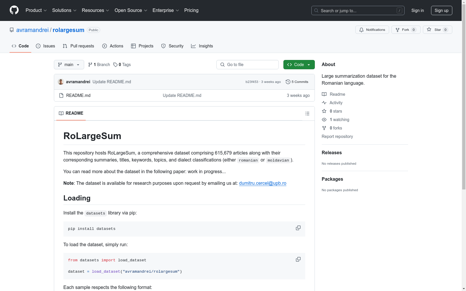Open the README.md file
Viewport: 466px width, 291px height.
coord(78,95)
